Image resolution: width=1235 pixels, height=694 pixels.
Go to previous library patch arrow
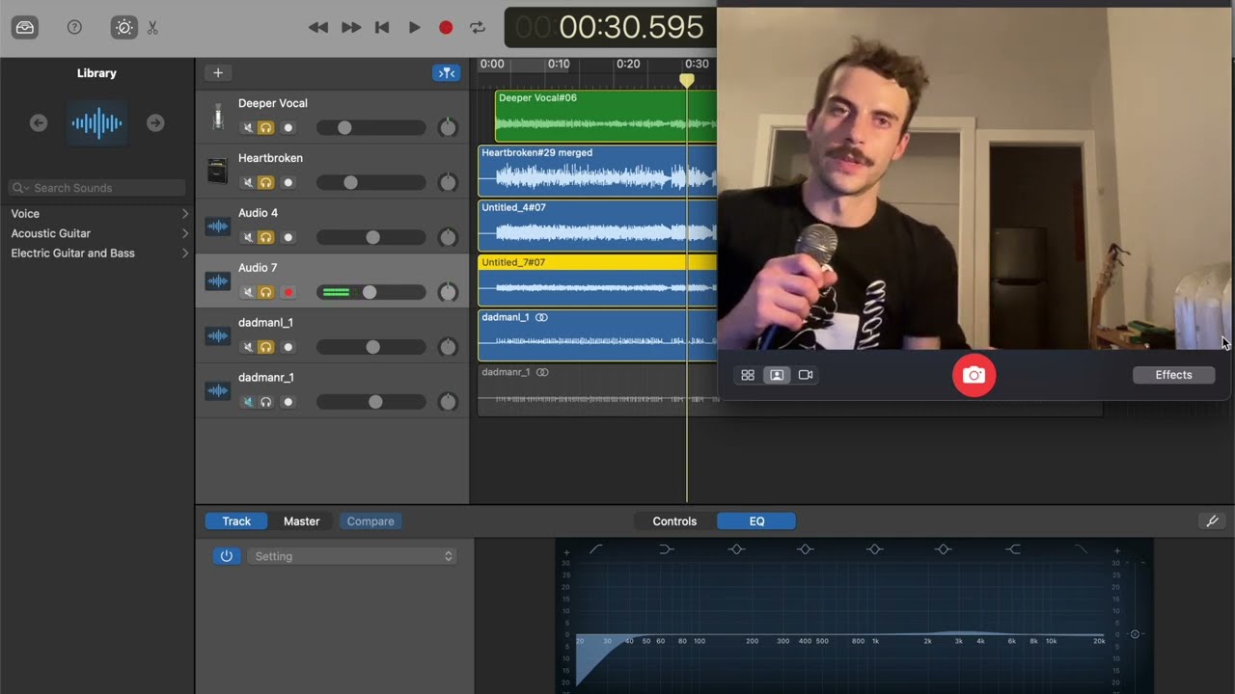(x=39, y=122)
